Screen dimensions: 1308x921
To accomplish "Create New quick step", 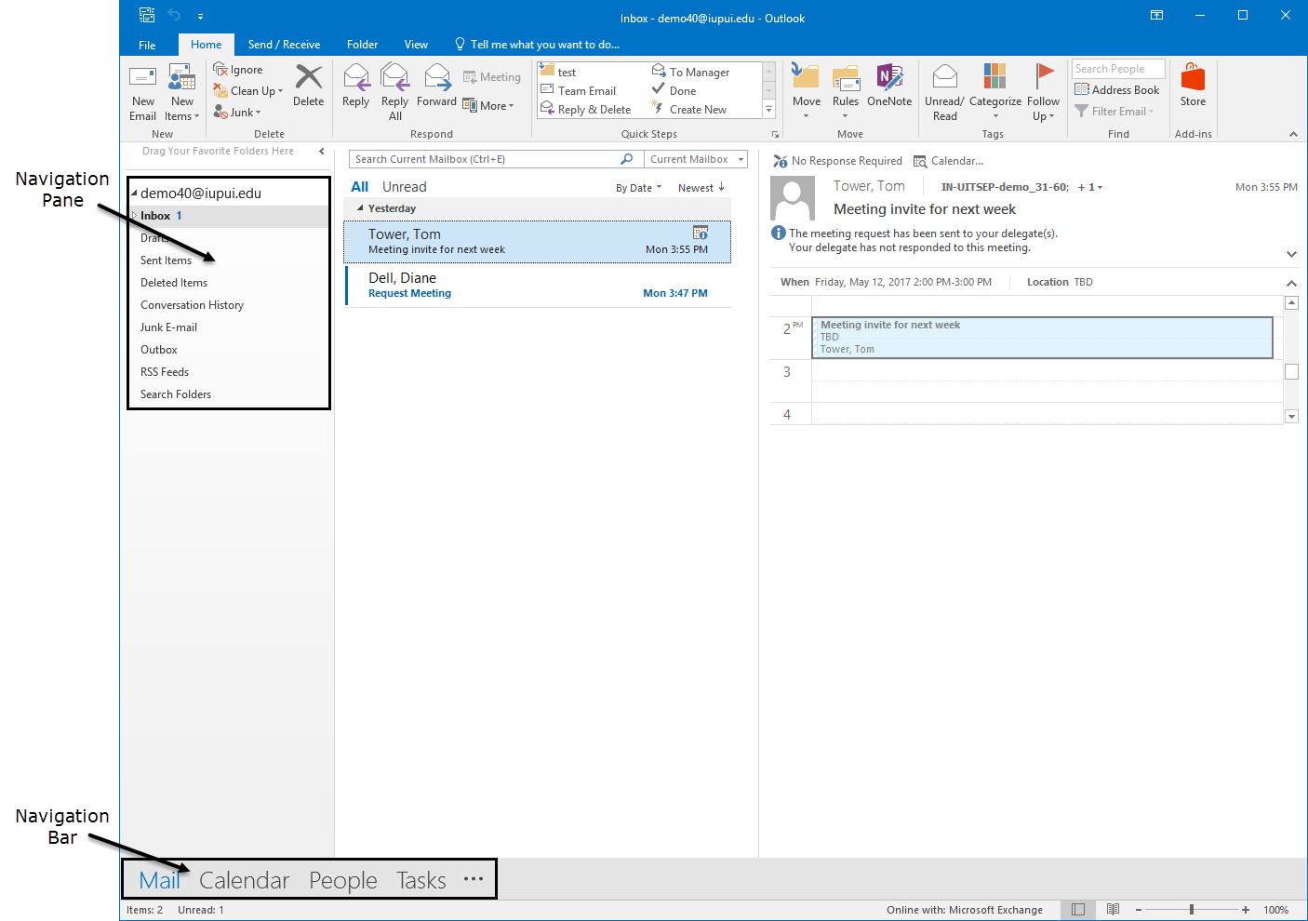I will click(689, 109).
